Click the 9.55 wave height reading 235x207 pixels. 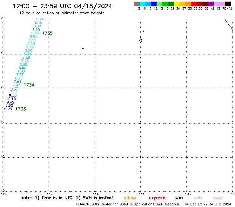[13, 95]
